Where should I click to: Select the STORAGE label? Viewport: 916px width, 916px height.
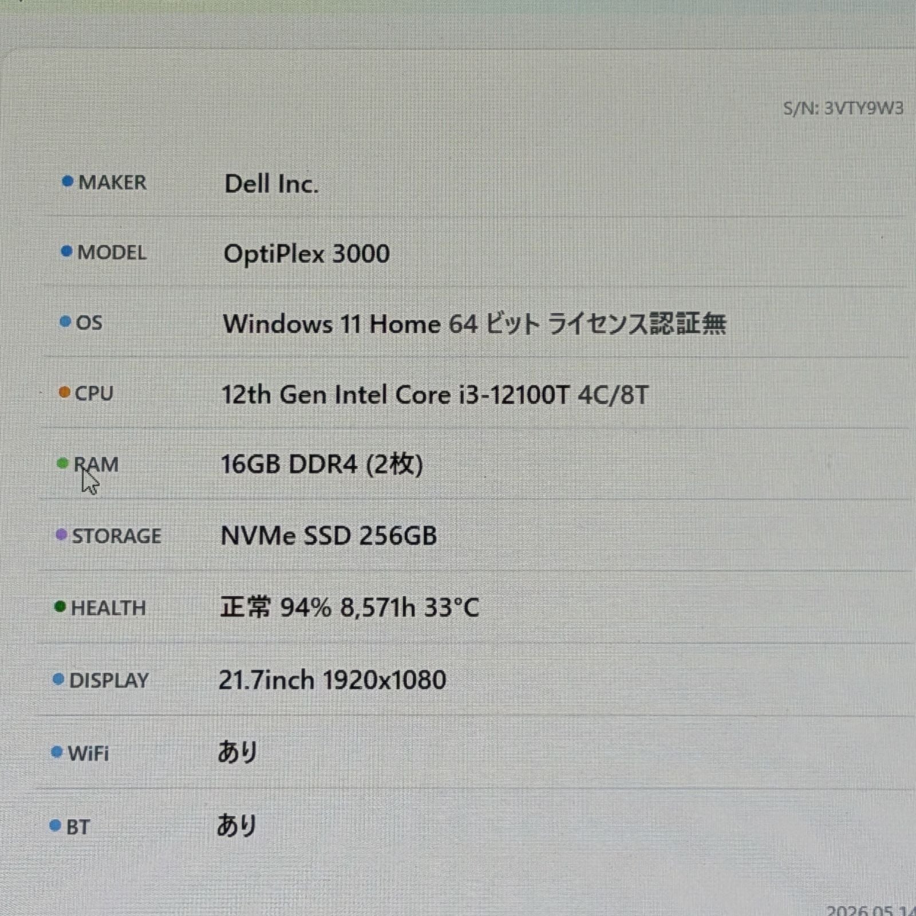117,536
